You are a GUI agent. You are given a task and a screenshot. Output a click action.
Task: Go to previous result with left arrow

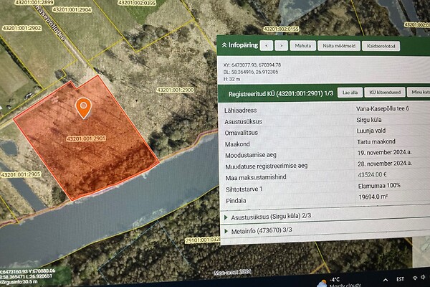pos(266,45)
